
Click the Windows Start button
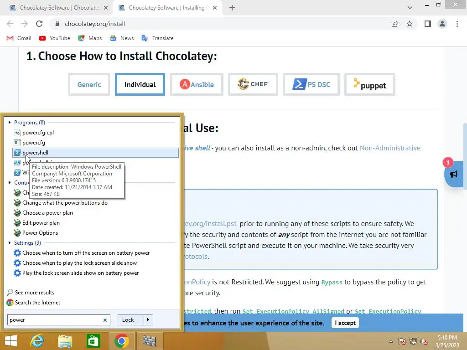click(11, 341)
